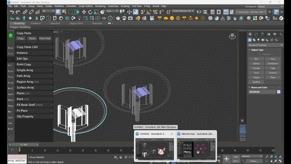Screen dimensions: 291x164
Task: Select the Select and Link tool
Action: coord(25,12)
